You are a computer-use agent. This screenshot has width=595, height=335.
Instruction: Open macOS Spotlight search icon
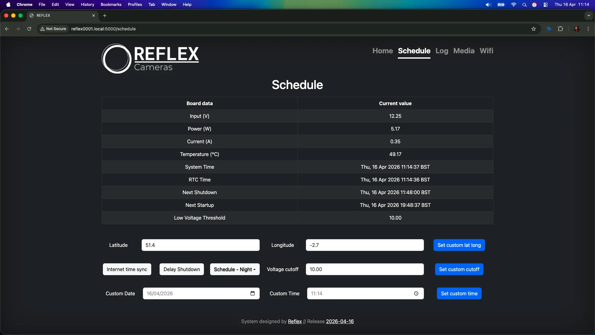(x=524, y=5)
